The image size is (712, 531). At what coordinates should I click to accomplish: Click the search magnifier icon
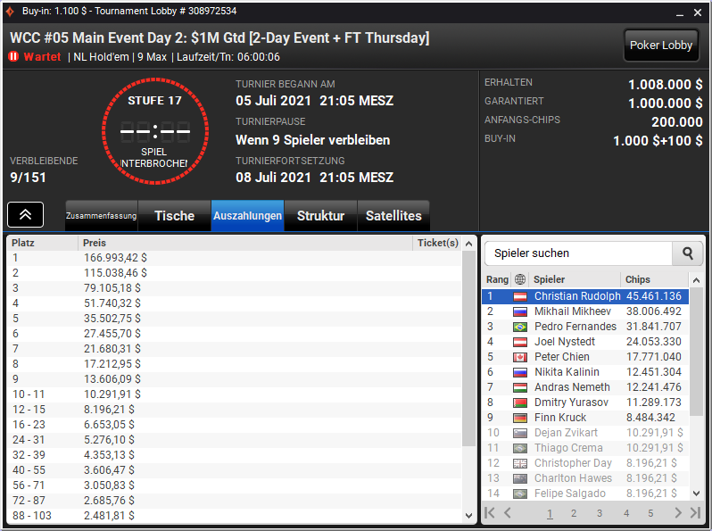688,253
